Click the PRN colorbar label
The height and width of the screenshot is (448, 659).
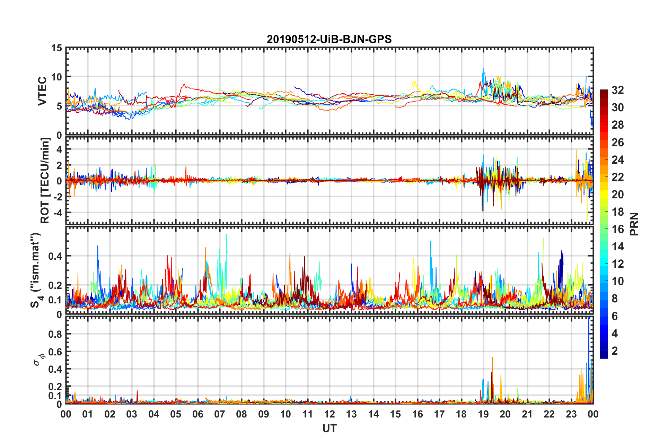[x=634, y=224]
